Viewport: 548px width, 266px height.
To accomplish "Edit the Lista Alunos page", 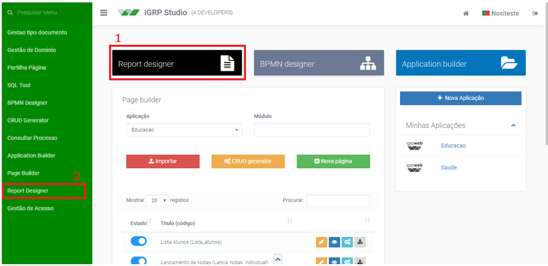I will tap(322, 242).
